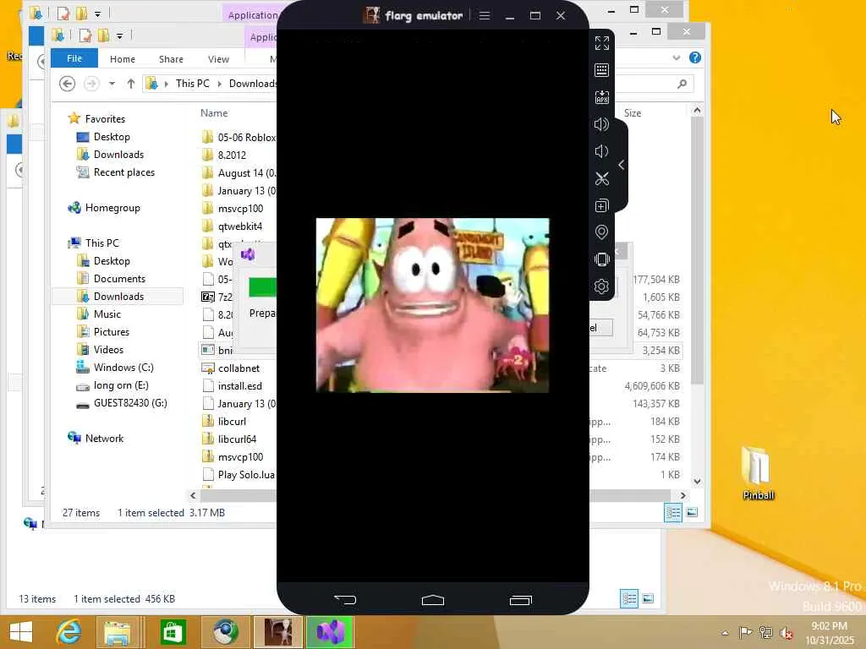This screenshot has height=649, width=866.
Task: Open the Share ribbon tab
Action: pos(171,59)
